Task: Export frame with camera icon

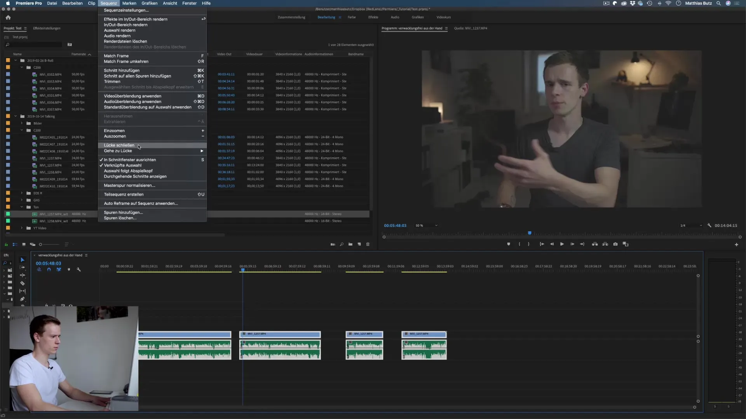Action: [x=615, y=244]
